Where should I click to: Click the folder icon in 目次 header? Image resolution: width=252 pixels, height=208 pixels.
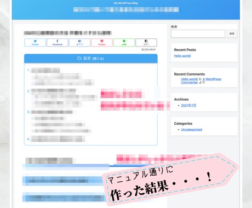pyautogui.click(x=79, y=59)
